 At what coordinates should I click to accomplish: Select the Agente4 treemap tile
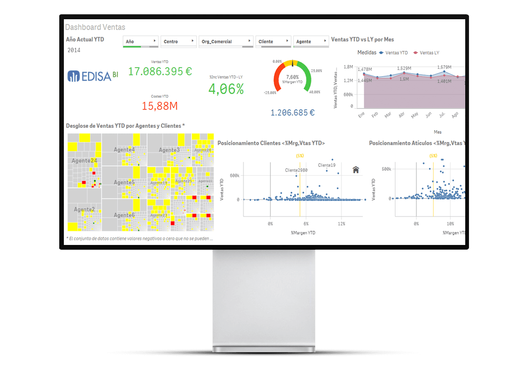click(x=124, y=149)
